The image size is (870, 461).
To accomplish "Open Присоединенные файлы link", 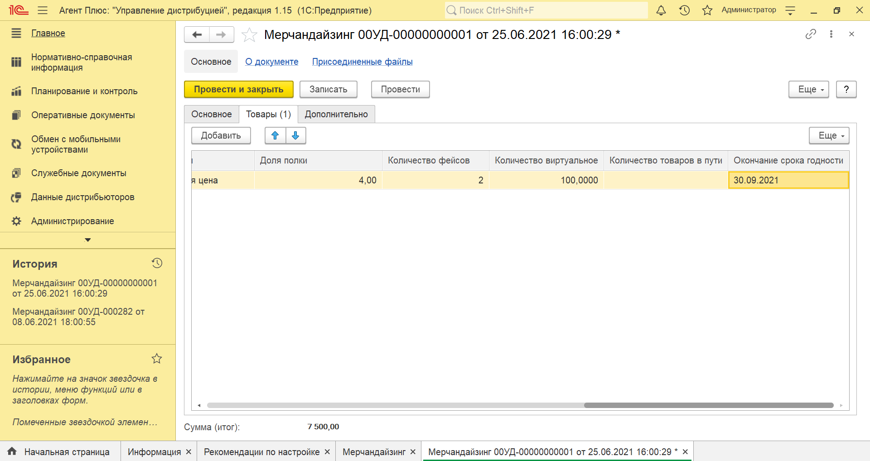I will click(362, 62).
